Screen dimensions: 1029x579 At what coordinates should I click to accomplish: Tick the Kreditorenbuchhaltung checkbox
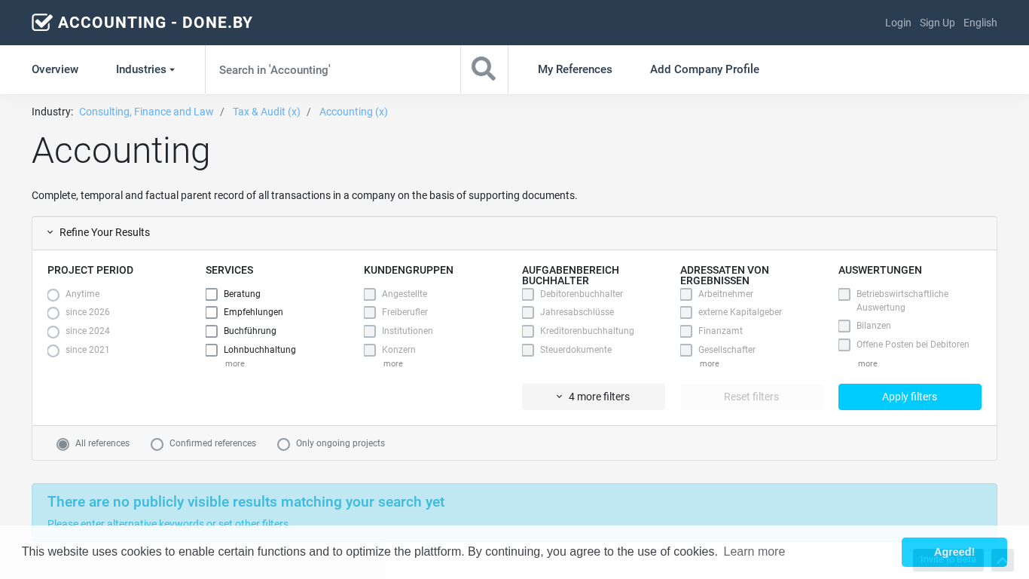click(528, 331)
